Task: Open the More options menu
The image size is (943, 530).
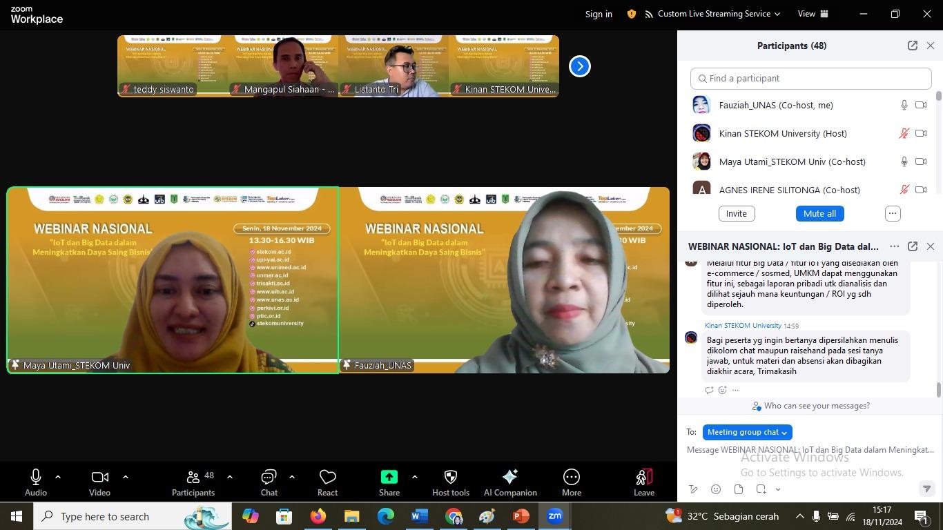Action: pyautogui.click(x=572, y=482)
